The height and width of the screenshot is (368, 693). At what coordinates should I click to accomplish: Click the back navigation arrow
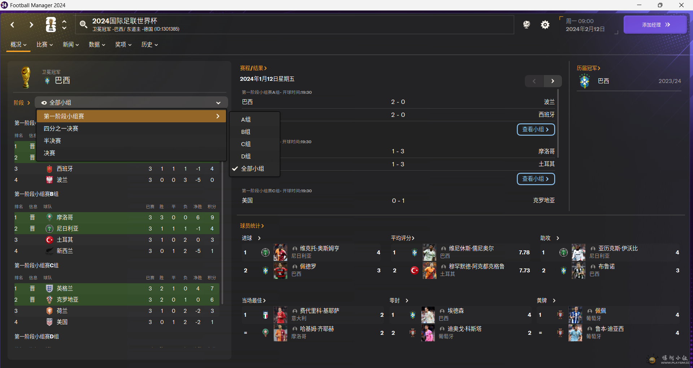tap(13, 25)
